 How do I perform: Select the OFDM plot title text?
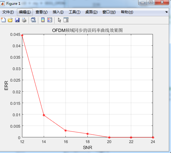(x=87, y=30)
